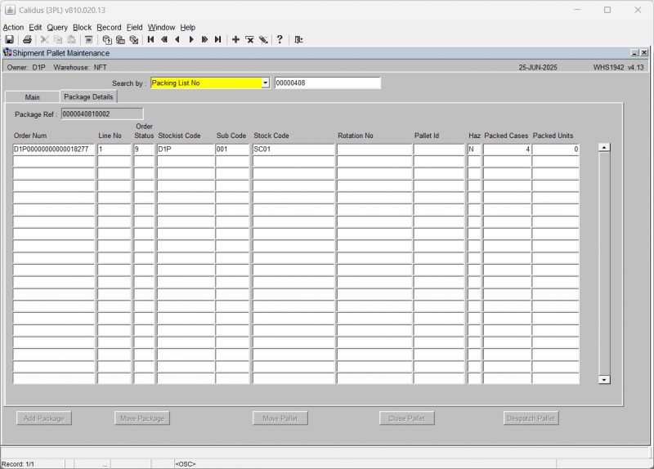Open the Help menu
The image size is (654, 469).
pos(188,28)
